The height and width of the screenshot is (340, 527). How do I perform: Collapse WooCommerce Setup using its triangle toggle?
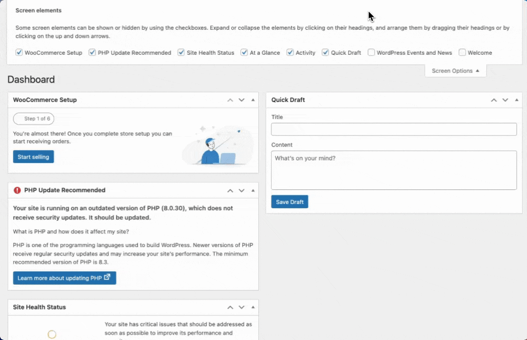pyautogui.click(x=253, y=100)
